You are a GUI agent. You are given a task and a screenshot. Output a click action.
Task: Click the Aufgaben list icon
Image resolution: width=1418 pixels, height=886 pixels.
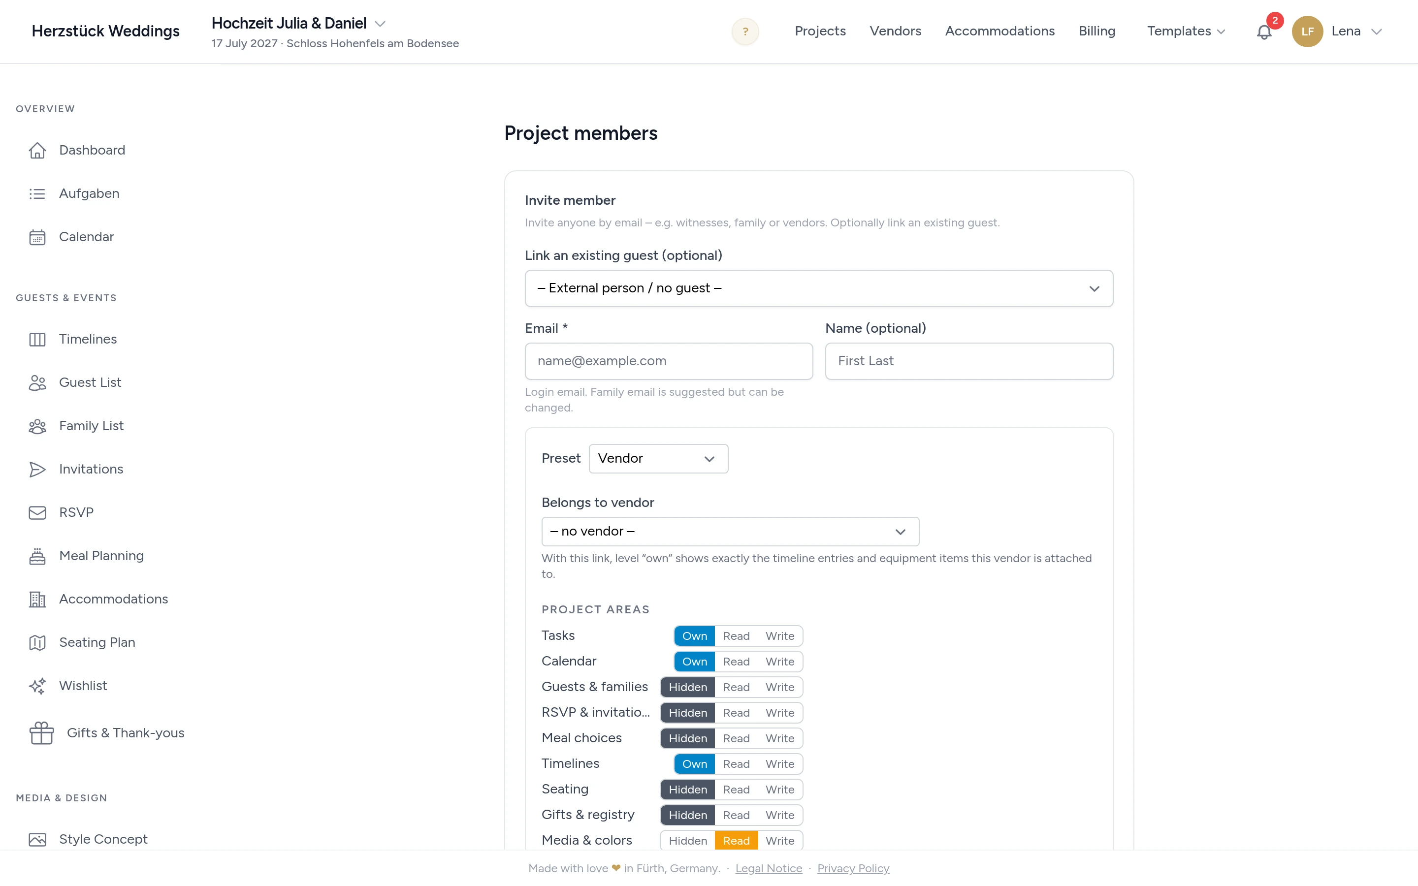pos(37,194)
